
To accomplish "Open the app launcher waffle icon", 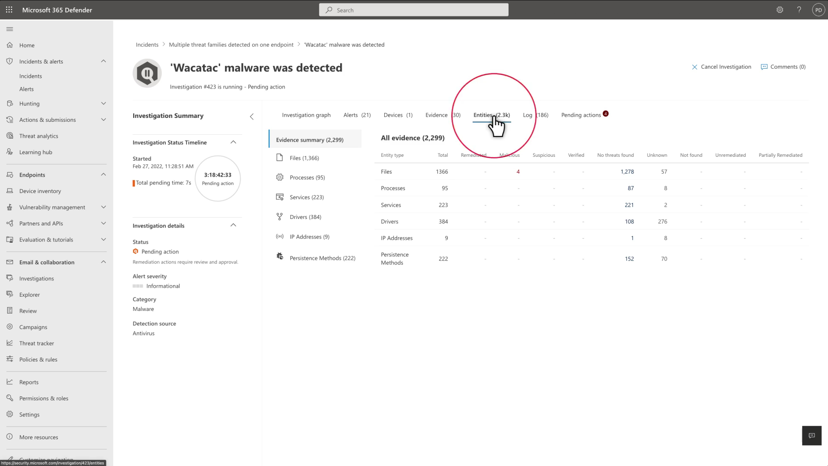I will coord(9,10).
